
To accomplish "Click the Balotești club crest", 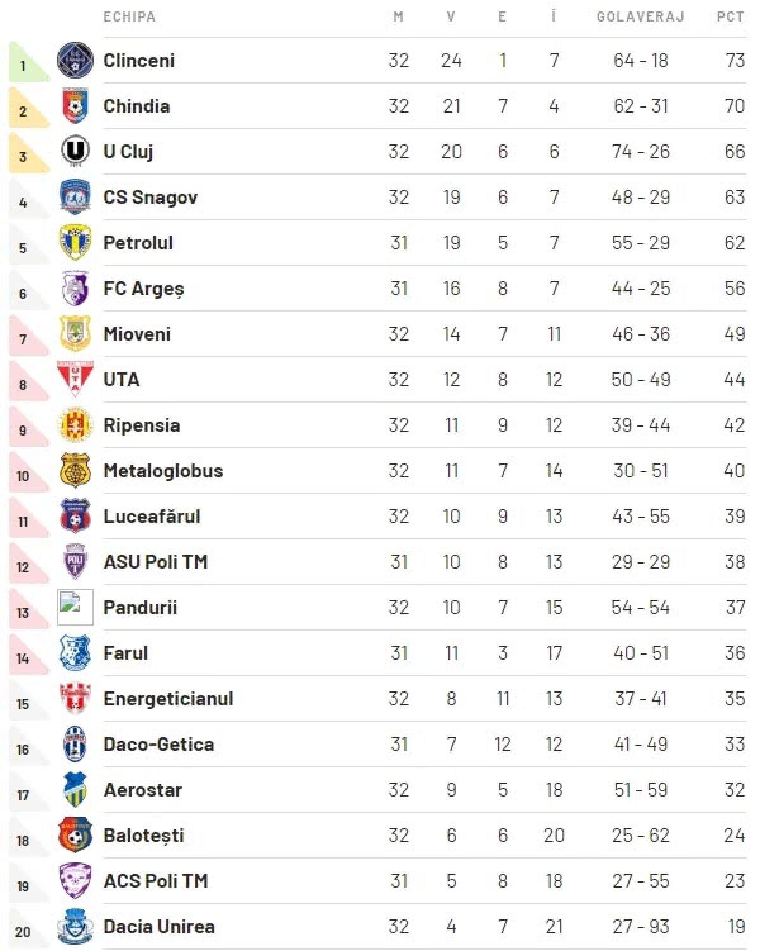I will pyautogui.click(x=75, y=835).
